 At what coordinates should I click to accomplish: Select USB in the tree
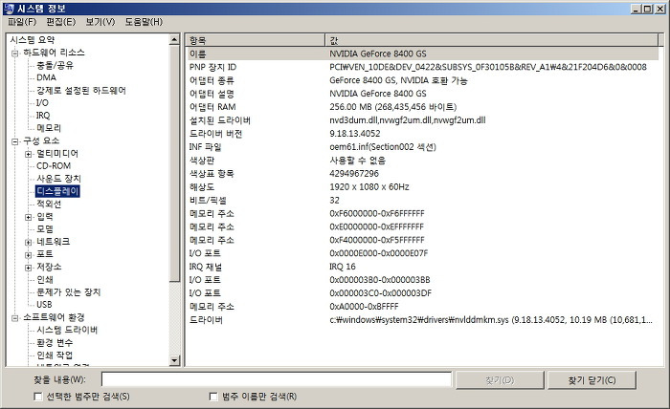coord(44,305)
